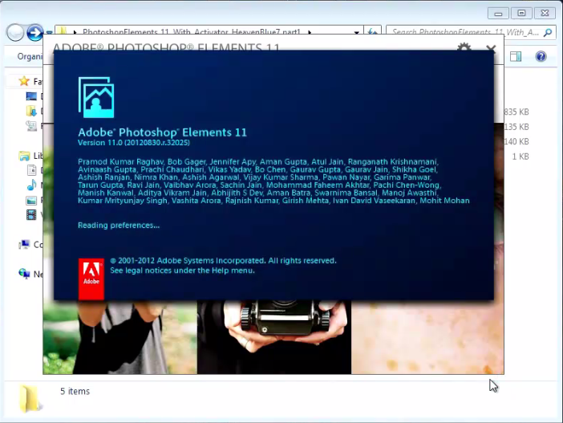Close the Photoshop Elements welcome window

(491, 49)
